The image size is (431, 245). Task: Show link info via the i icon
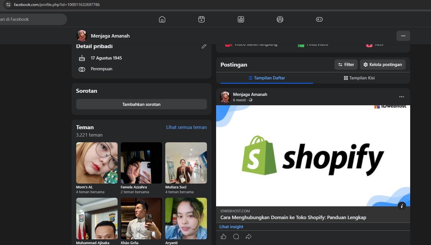click(x=402, y=206)
